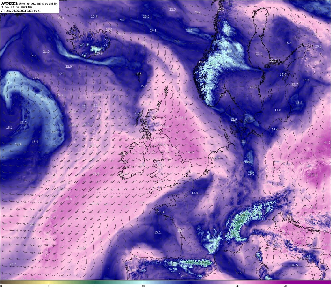Click the color scale at the 1 label
The height and width of the screenshot is (288, 331).
point(48,286)
